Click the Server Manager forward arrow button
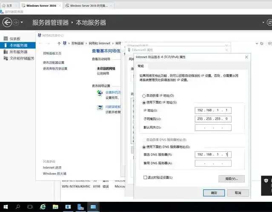272x212 pixels. click(x=16, y=22)
